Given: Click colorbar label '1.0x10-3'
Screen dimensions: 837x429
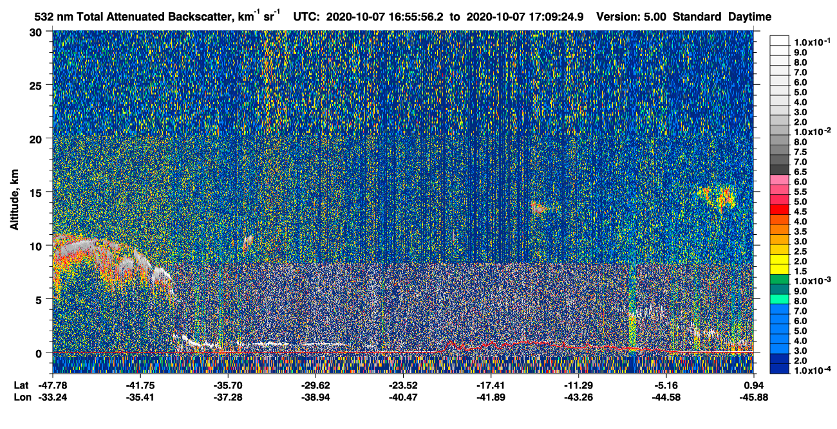Looking at the screenshot, I should 811,280.
